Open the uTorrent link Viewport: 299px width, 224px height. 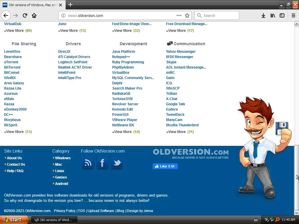click(x=11, y=62)
